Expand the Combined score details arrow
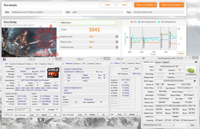 coord(117,47)
